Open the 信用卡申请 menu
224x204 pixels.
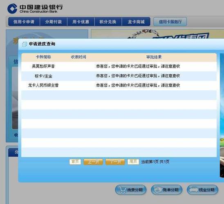24,22
